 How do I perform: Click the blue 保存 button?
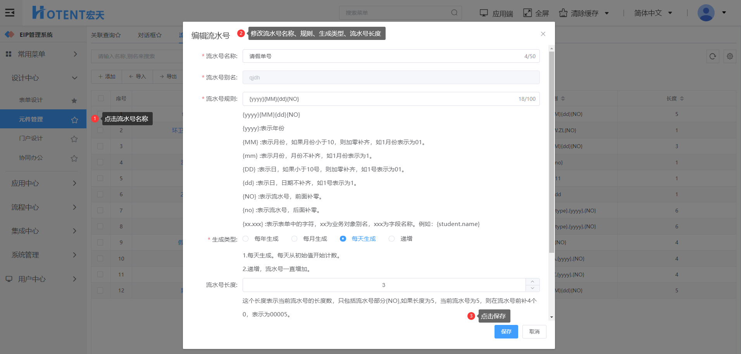(506, 332)
